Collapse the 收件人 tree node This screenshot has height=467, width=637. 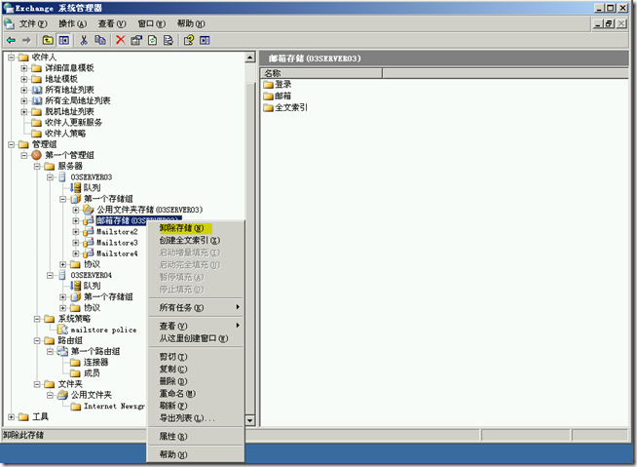pos(12,57)
